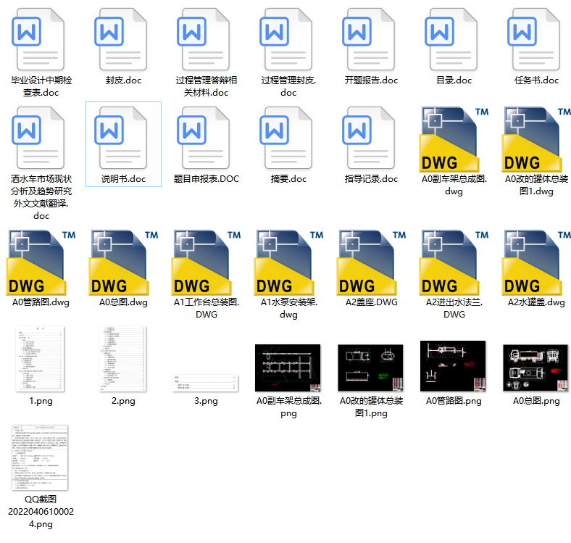The image size is (571, 543).
Task: Click the 指导记录.doc file name label
Action: point(371,179)
